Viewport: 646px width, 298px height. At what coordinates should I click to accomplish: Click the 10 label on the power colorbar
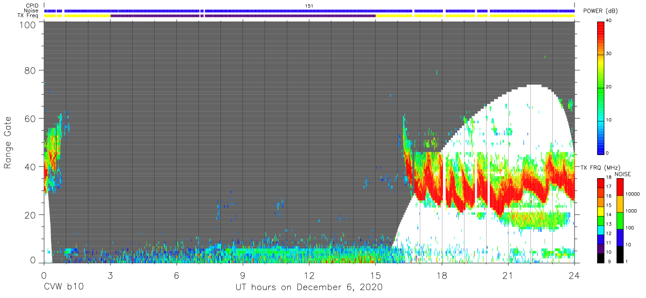609,120
